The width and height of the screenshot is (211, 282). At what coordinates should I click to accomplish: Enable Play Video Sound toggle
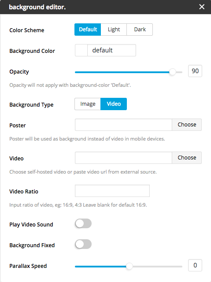[83, 224]
